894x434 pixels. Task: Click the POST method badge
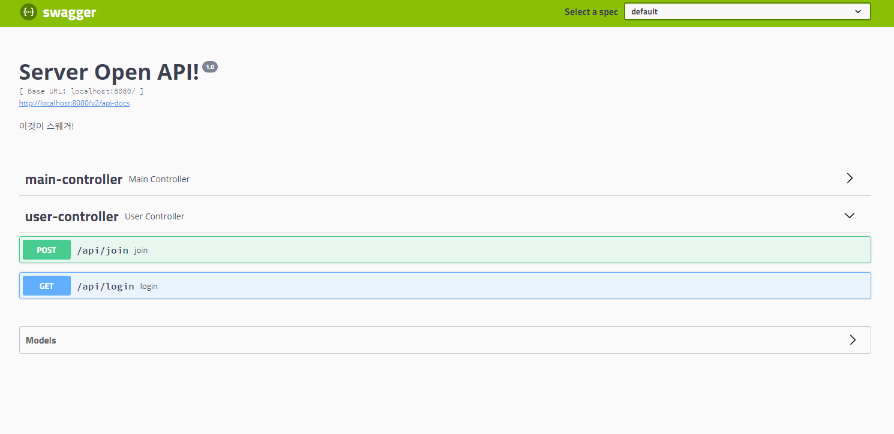tap(47, 250)
